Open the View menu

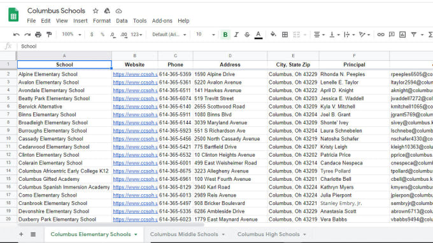click(x=62, y=21)
